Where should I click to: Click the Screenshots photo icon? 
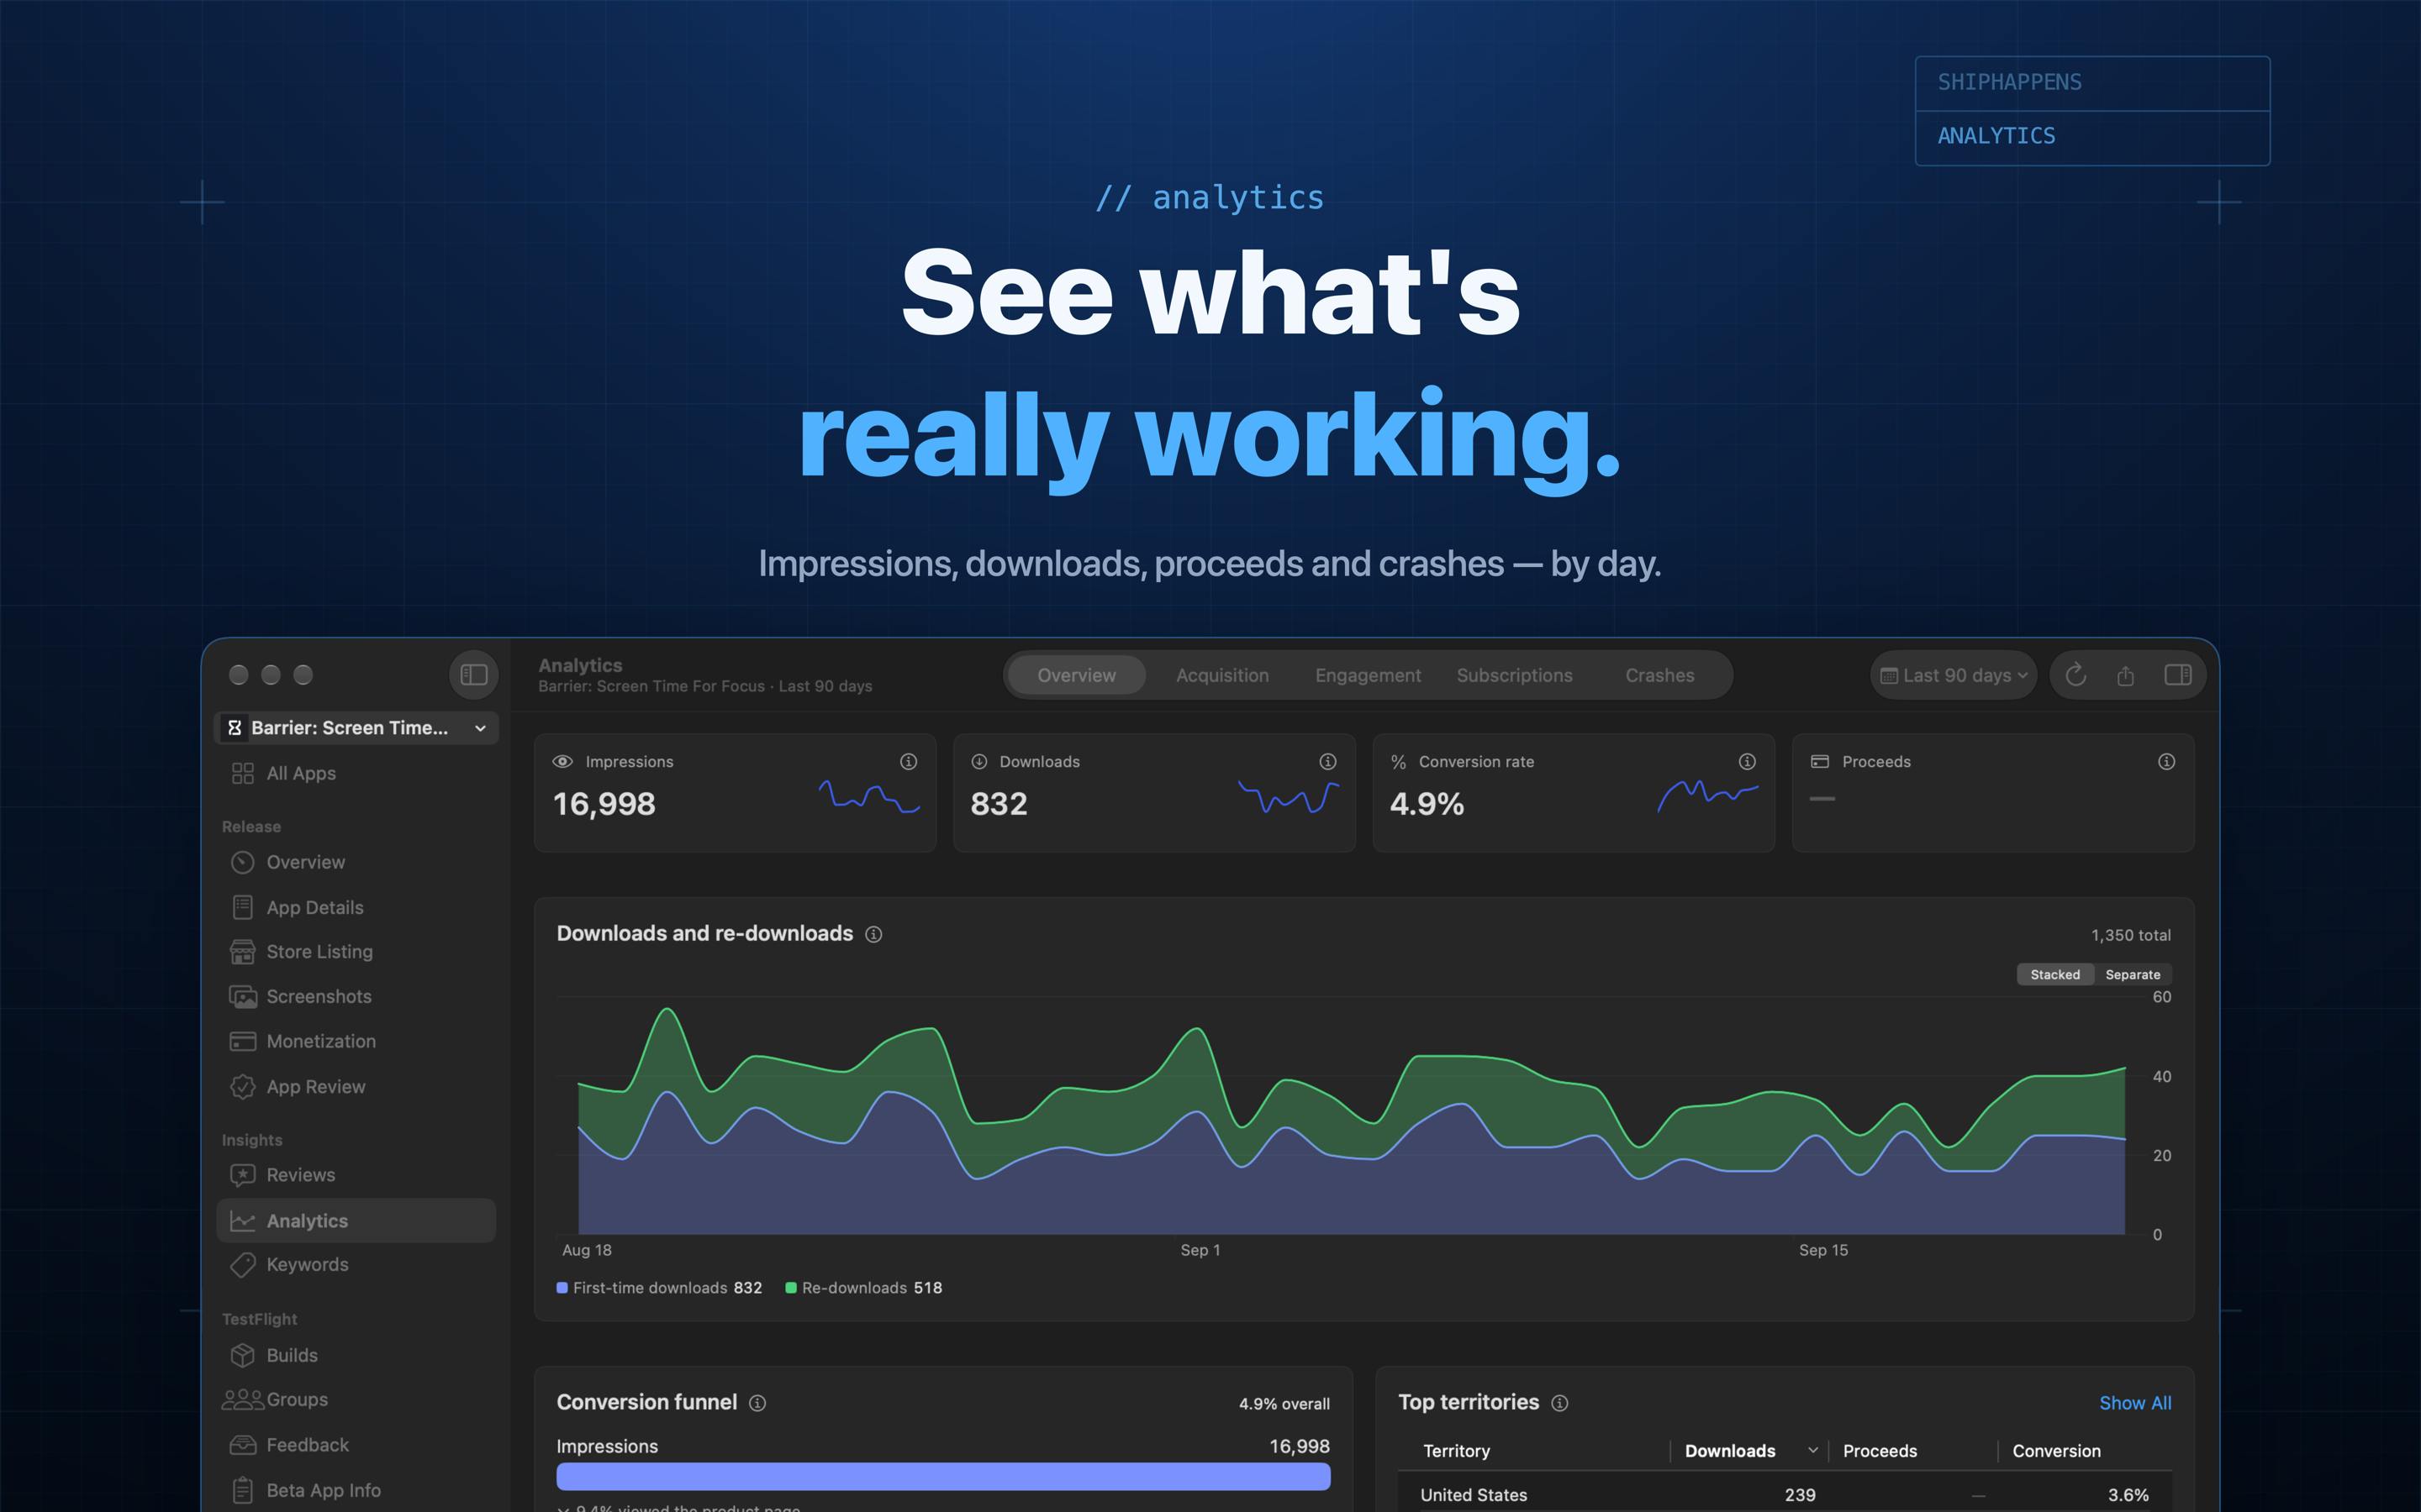click(242, 997)
